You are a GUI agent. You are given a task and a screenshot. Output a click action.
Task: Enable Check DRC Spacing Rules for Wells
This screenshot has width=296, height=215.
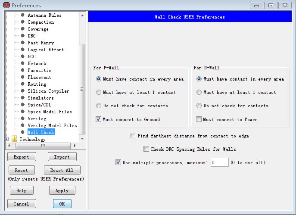(146, 149)
